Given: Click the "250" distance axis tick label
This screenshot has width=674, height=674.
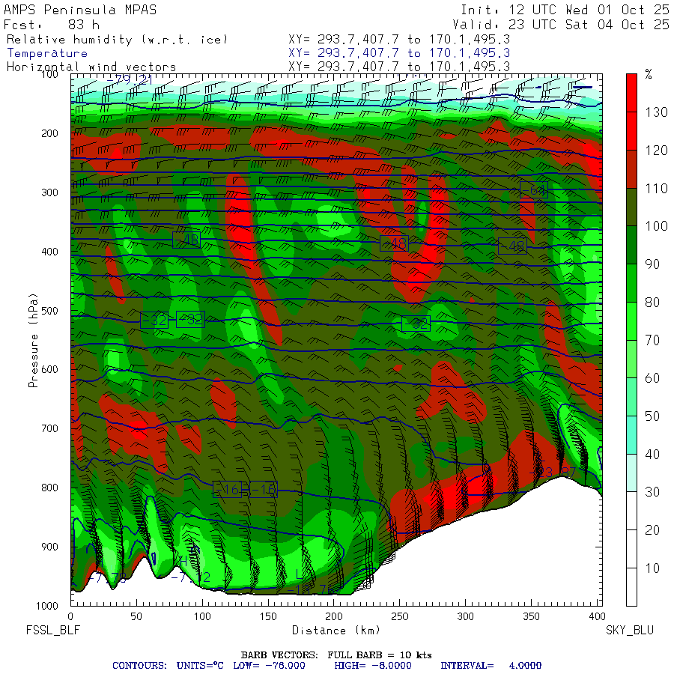Looking at the screenshot, I should tap(399, 616).
